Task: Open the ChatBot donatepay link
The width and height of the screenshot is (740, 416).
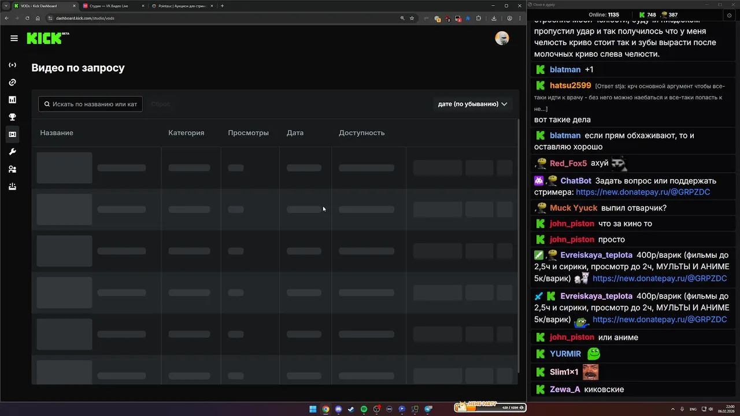Action: [643, 192]
